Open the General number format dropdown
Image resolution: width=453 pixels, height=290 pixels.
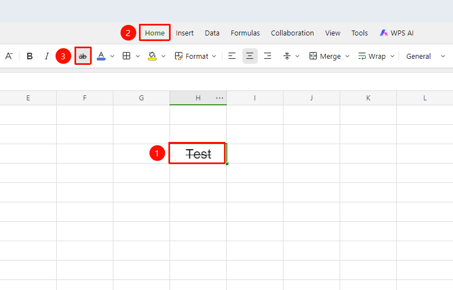pyautogui.click(x=426, y=56)
